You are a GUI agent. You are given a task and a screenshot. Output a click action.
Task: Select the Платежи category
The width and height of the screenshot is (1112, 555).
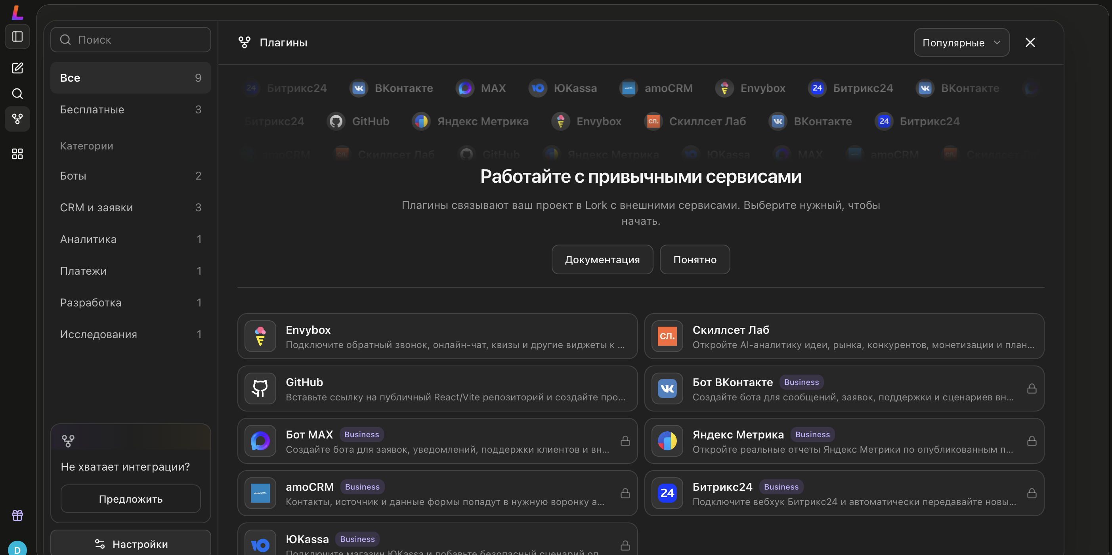pyautogui.click(x=130, y=271)
